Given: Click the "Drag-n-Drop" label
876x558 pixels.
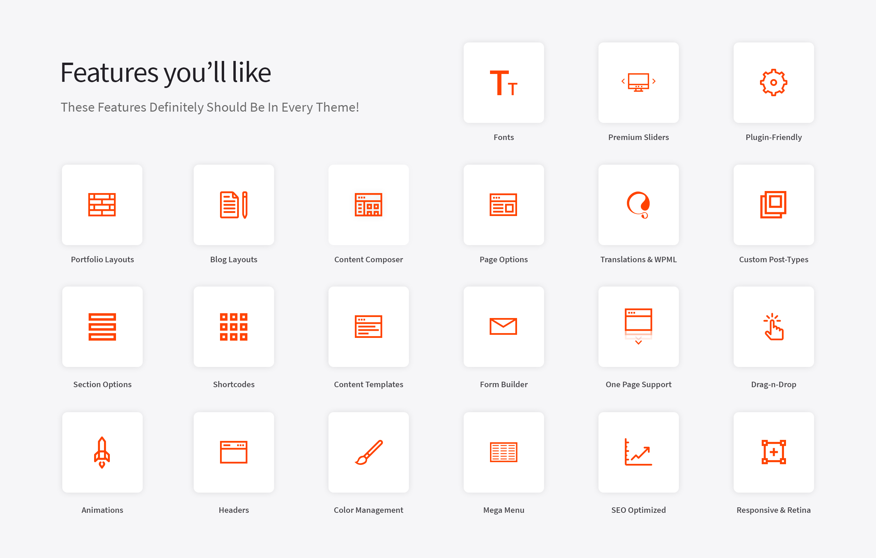Looking at the screenshot, I should [x=773, y=384].
